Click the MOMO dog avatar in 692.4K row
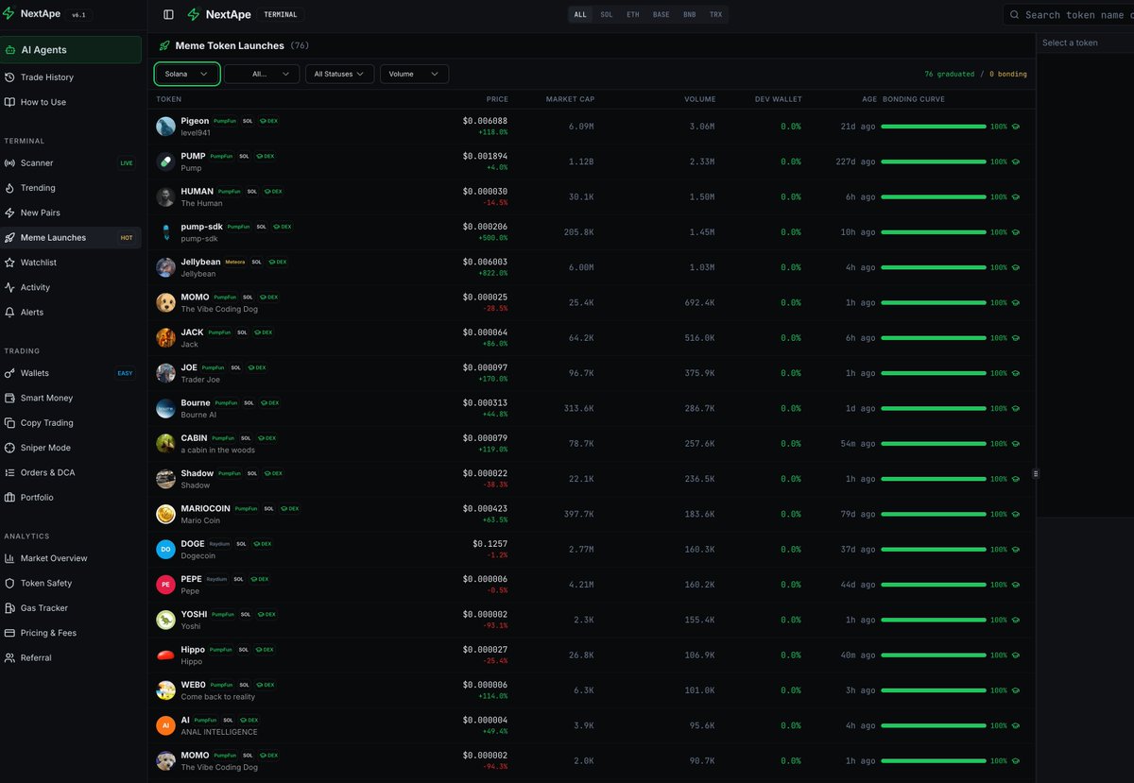The width and height of the screenshot is (1134, 783). tap(165, 303)
